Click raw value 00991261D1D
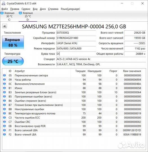Image resolution: width=148 pixels, height=152 pixels. point(132,130)
